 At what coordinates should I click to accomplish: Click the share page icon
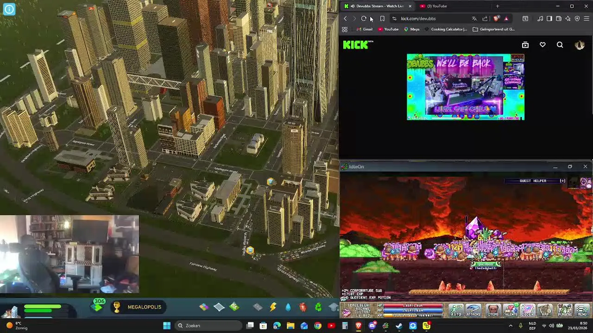(485, 18)
